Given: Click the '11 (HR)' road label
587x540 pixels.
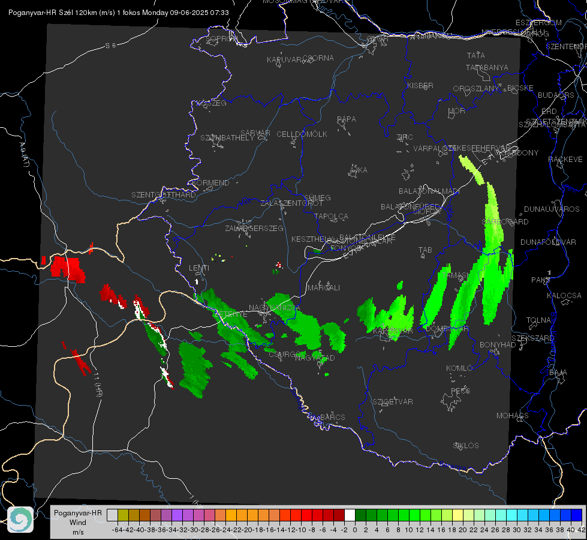Looking at the screenshot, I should tap(97, 385).
